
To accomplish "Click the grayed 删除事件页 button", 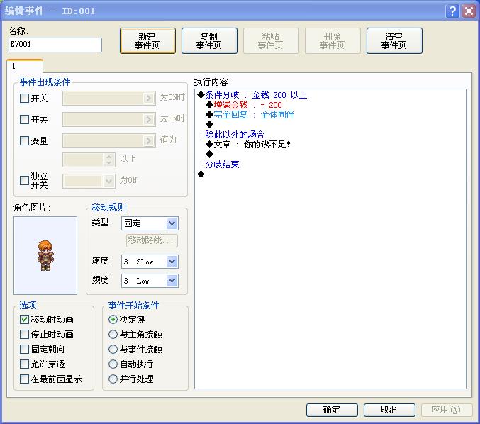I will coord(333,40).
